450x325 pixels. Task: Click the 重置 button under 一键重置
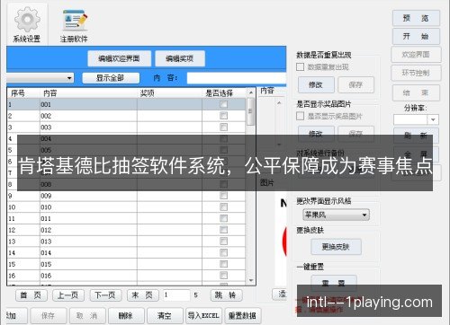(334, 283)
